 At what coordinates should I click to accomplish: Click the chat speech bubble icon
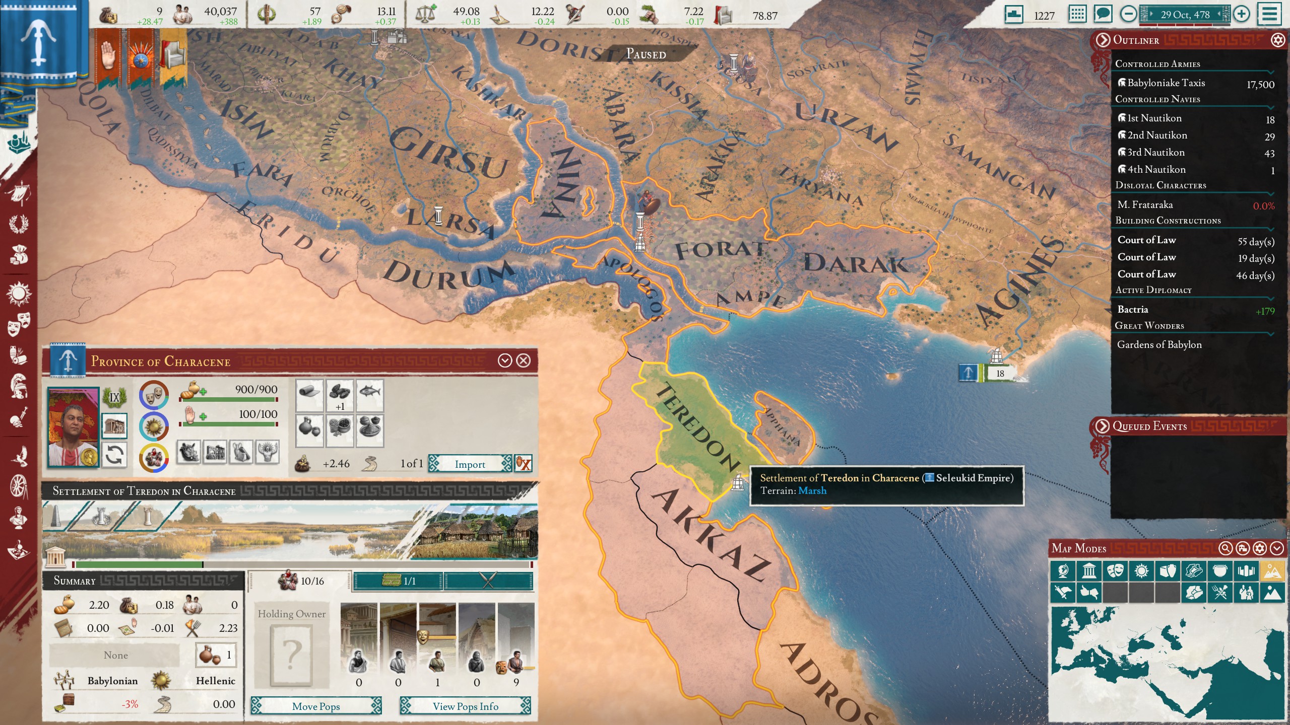(1103, 14)
